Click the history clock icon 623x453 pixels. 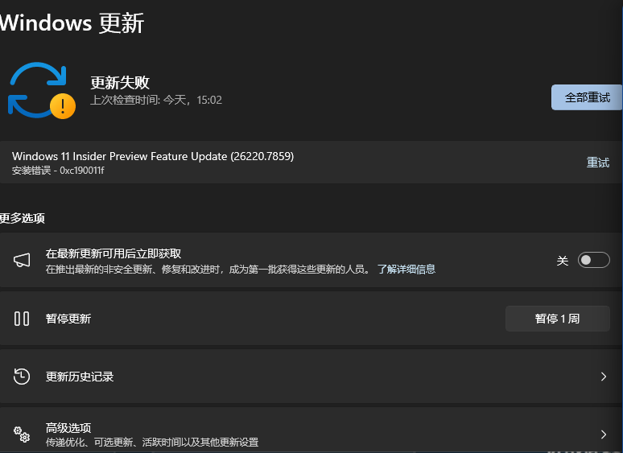pos(22,377)
